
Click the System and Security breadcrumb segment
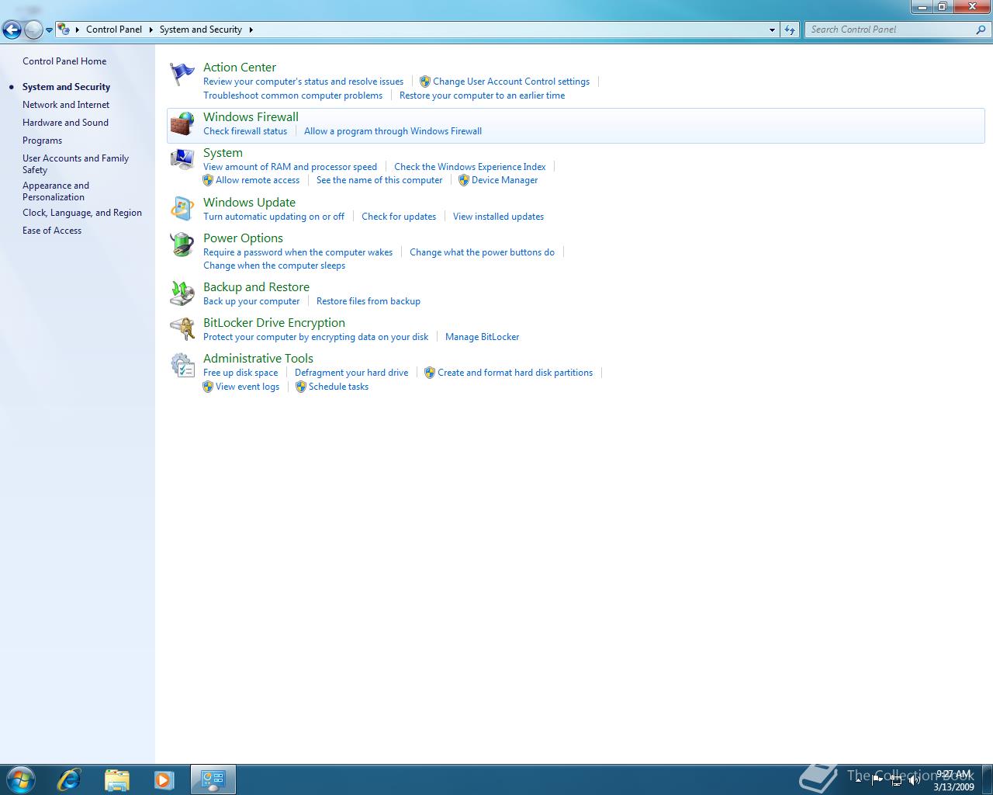[201, 30]
